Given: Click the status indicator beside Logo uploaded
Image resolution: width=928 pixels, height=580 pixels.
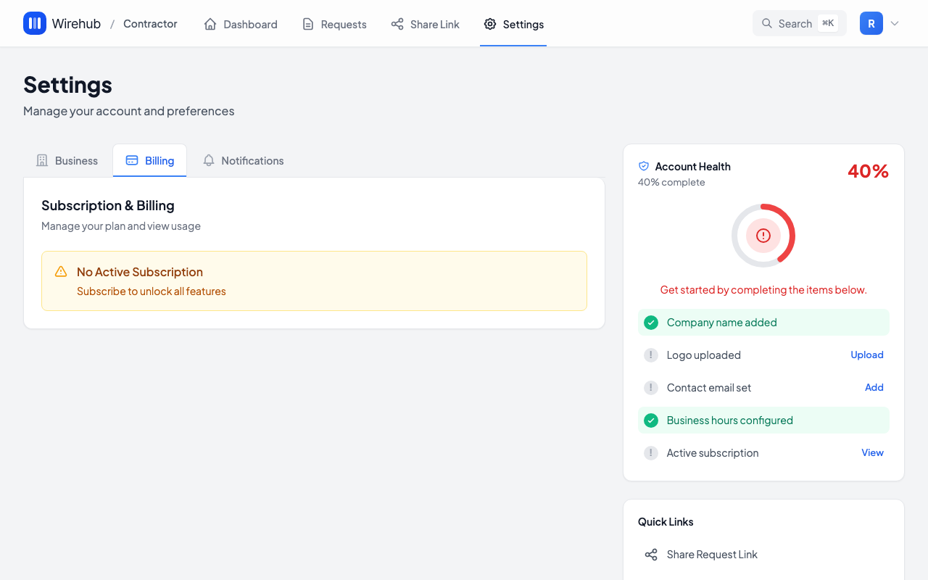Looking at the screenshot, I should tap(651, 355).
